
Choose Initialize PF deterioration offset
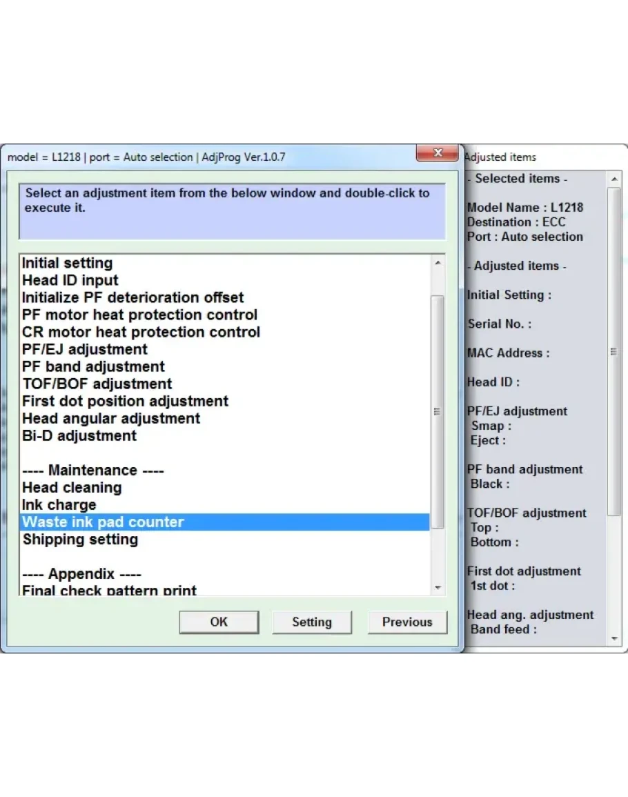(133, 298)
